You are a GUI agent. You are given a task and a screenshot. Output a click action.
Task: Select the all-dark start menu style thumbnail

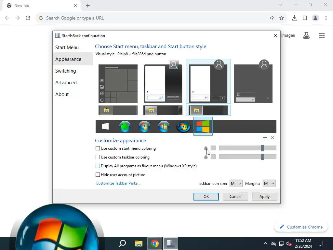253,81
